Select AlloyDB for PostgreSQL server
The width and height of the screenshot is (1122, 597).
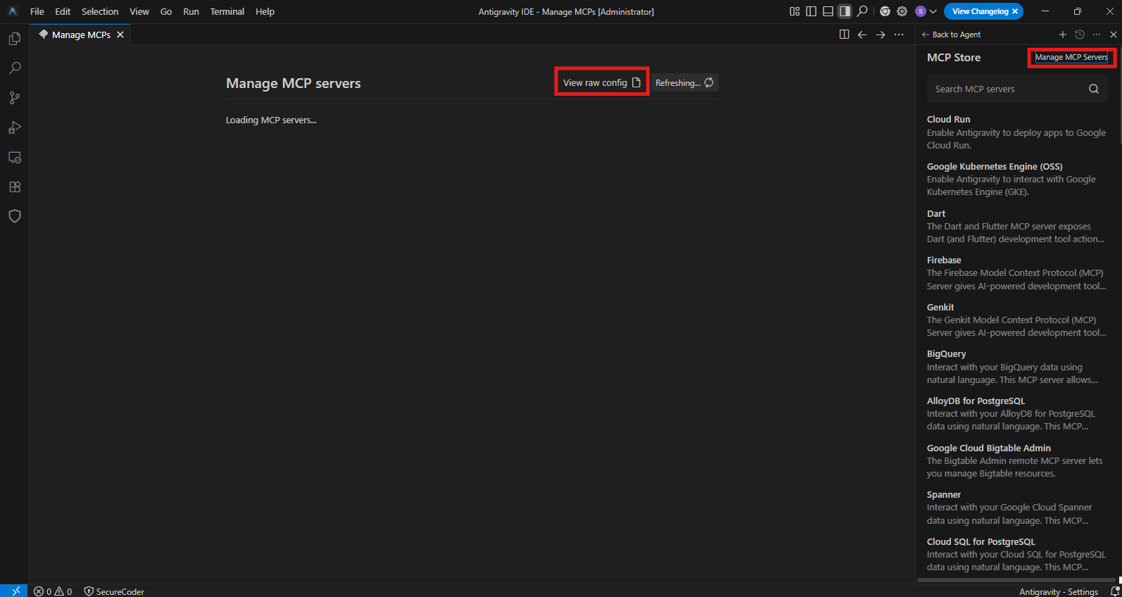click(1017, 413)
